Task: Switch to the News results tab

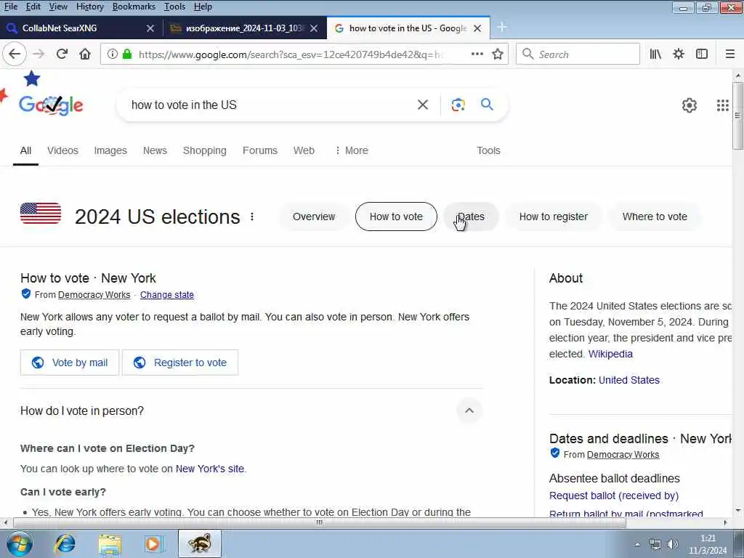Action: (x=155, y=150)
